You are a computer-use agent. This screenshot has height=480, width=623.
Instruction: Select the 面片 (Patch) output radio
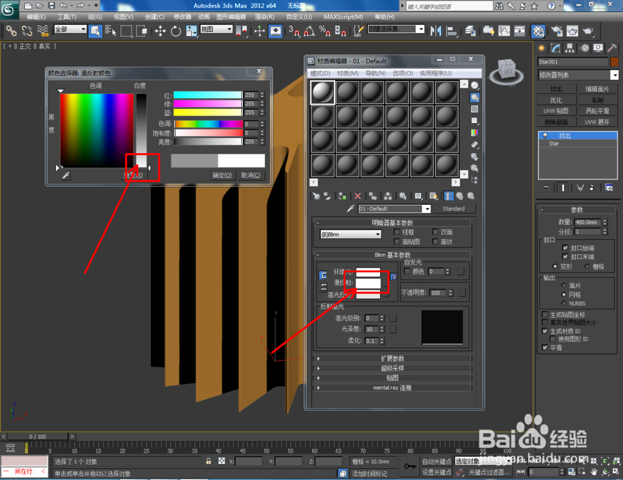pyautogui.click(x=563, y=286)
